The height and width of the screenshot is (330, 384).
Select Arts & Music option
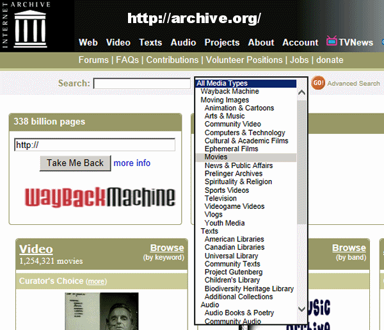246,116
